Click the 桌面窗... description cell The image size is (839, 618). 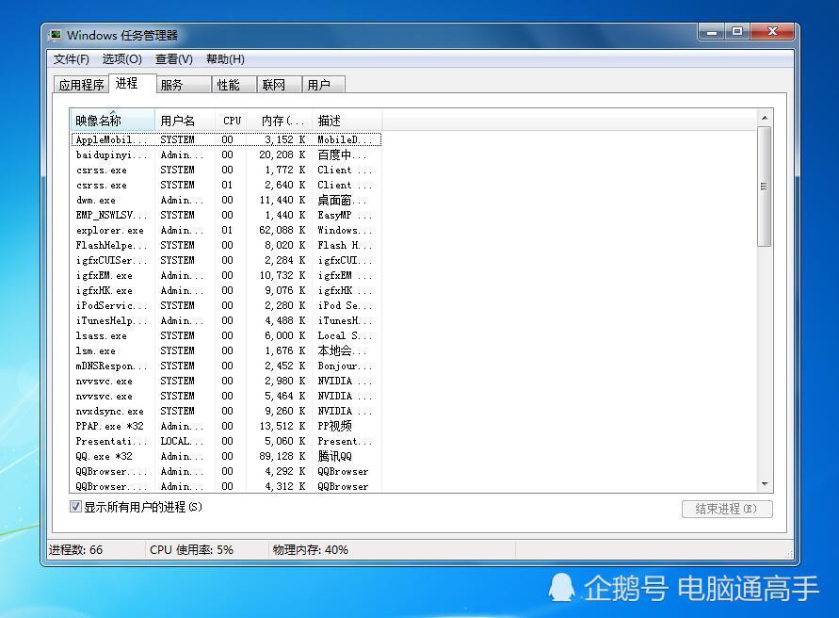click(342, 200)
